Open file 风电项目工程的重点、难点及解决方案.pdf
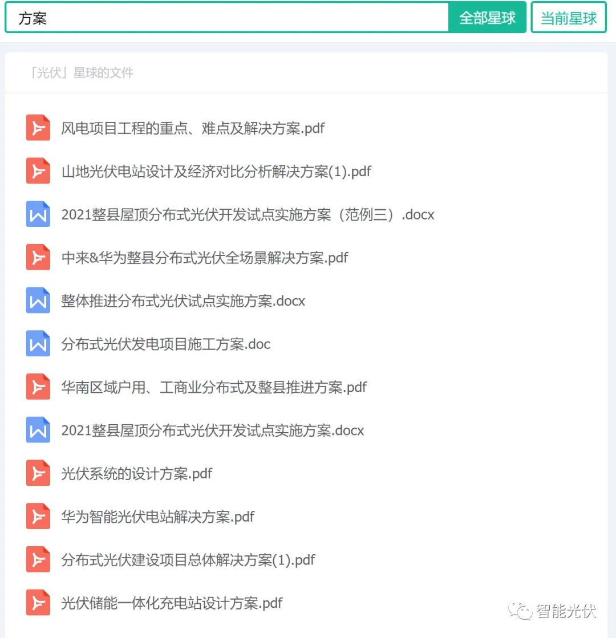The height and width of the screenshot is (638, 616). click(x=193, y=128)
